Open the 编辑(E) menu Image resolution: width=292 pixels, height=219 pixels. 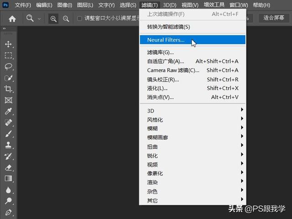tap(44, 5)
